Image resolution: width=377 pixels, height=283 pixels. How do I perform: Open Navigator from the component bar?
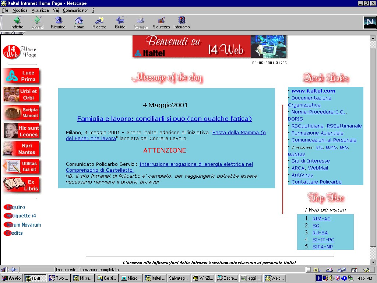tap(317, 270)
